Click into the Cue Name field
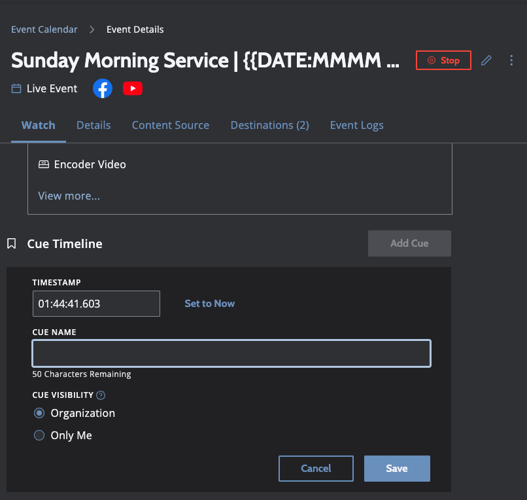527x500 pixels. 231,353
